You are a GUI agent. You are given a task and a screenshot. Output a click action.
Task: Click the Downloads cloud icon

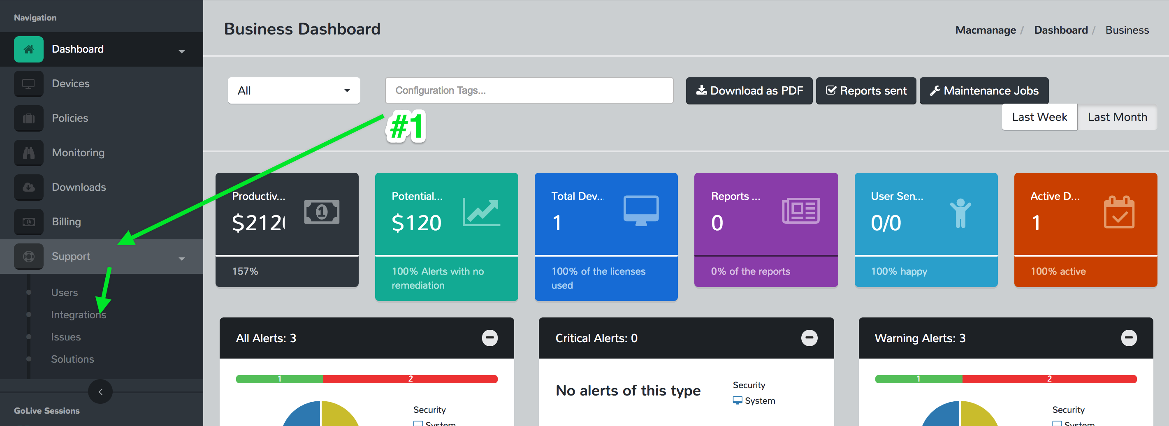click(29, 187)
